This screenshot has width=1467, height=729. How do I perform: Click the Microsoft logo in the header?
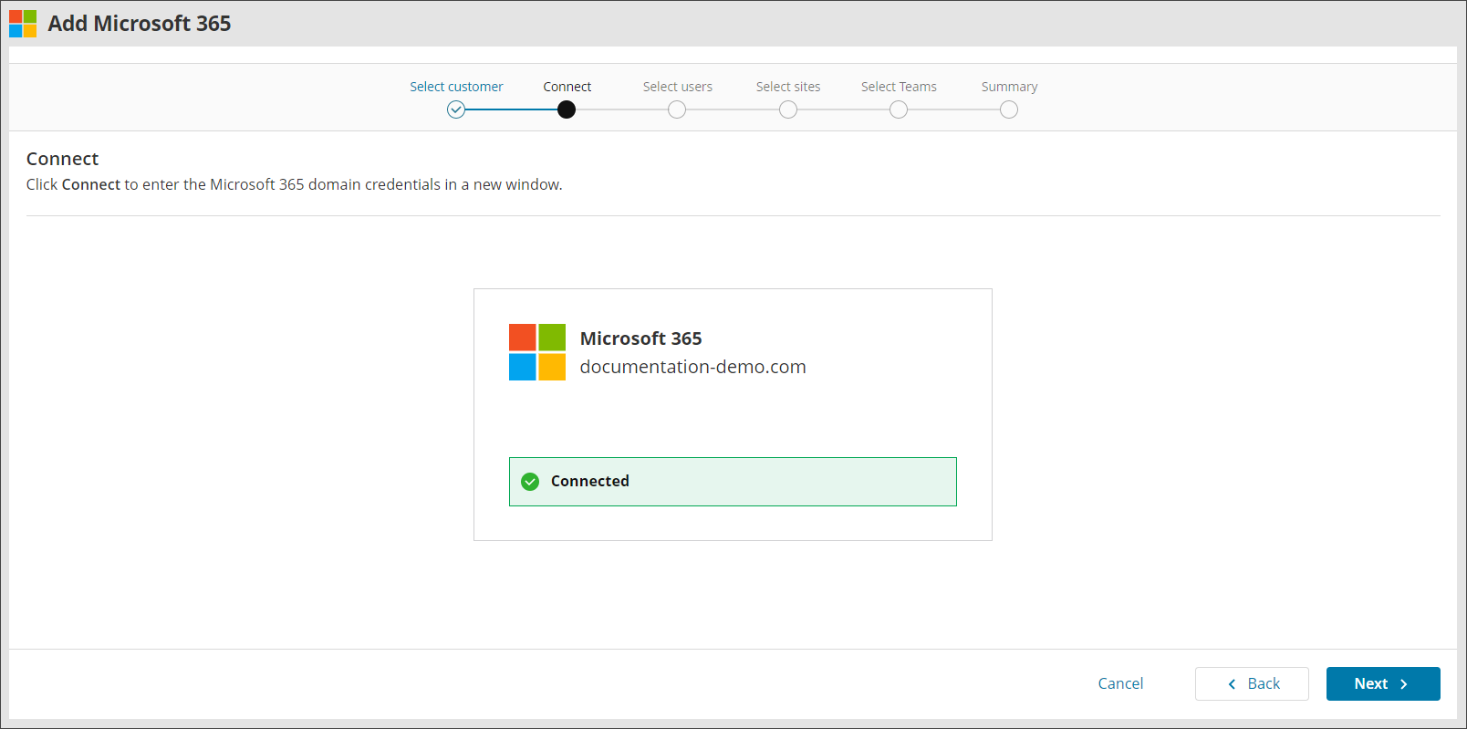(23, 24)
